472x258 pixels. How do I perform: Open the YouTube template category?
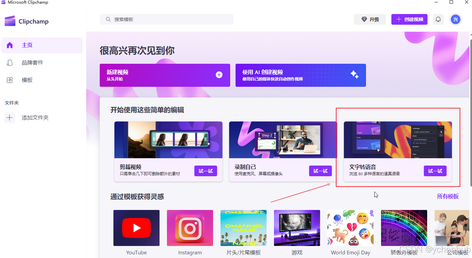coord(136,228)
